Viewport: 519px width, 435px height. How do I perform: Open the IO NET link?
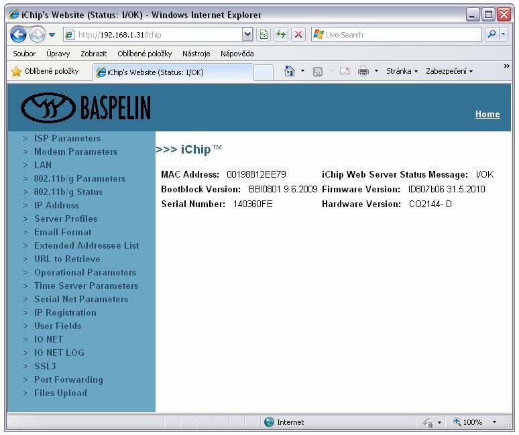pos(48,339)
